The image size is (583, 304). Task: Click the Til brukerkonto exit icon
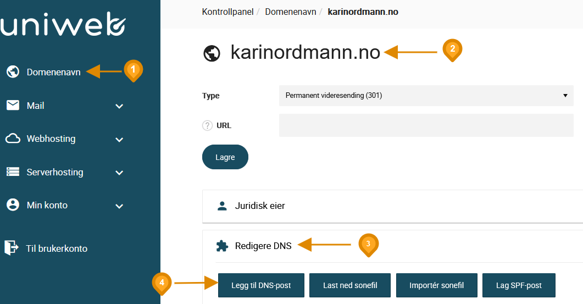(11, 247)
